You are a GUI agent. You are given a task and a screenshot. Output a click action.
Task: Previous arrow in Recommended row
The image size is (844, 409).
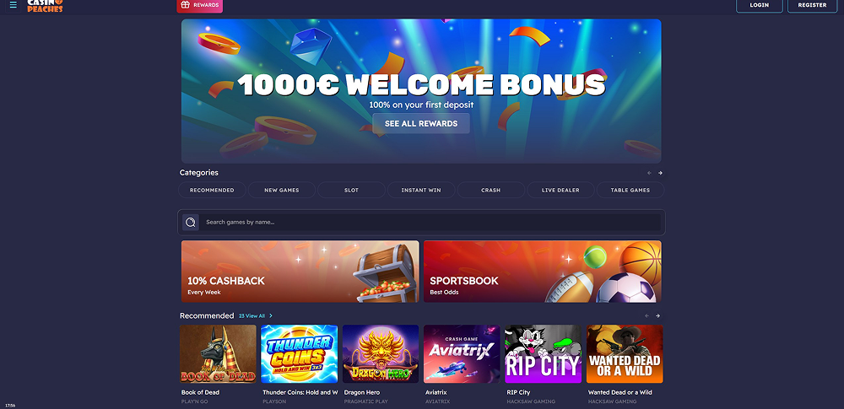coord(647,316)
